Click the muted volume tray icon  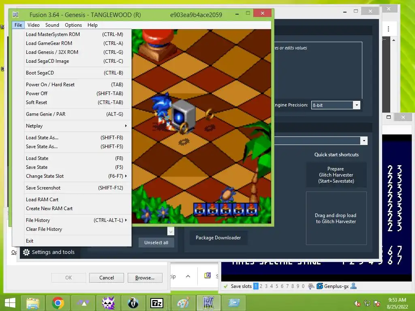(357, 303)
